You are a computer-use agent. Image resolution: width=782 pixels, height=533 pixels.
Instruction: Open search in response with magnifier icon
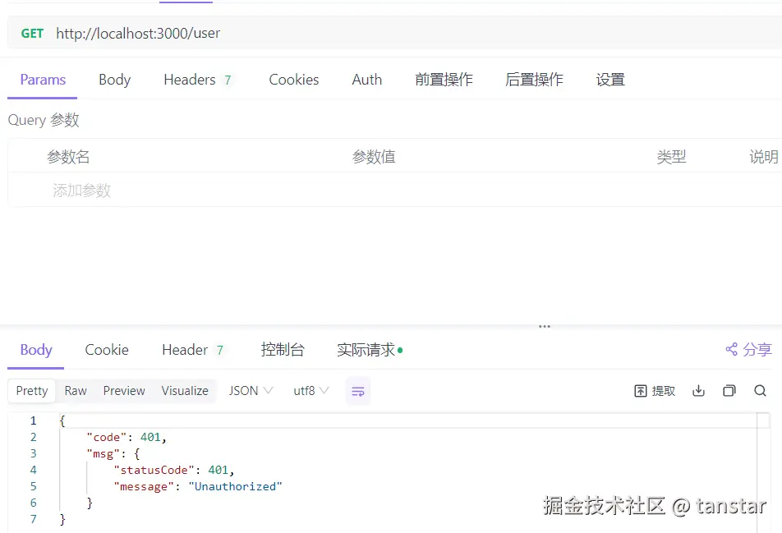click(760, 391)
